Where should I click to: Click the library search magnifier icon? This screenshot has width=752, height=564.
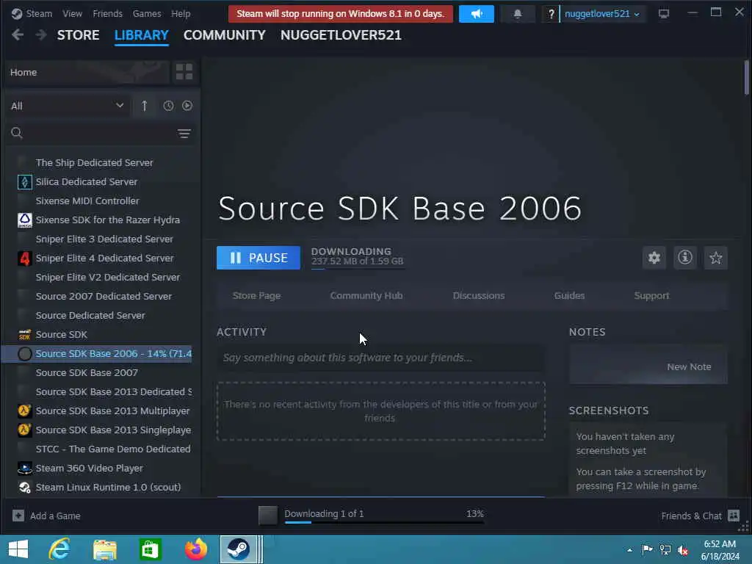[17, 133]
